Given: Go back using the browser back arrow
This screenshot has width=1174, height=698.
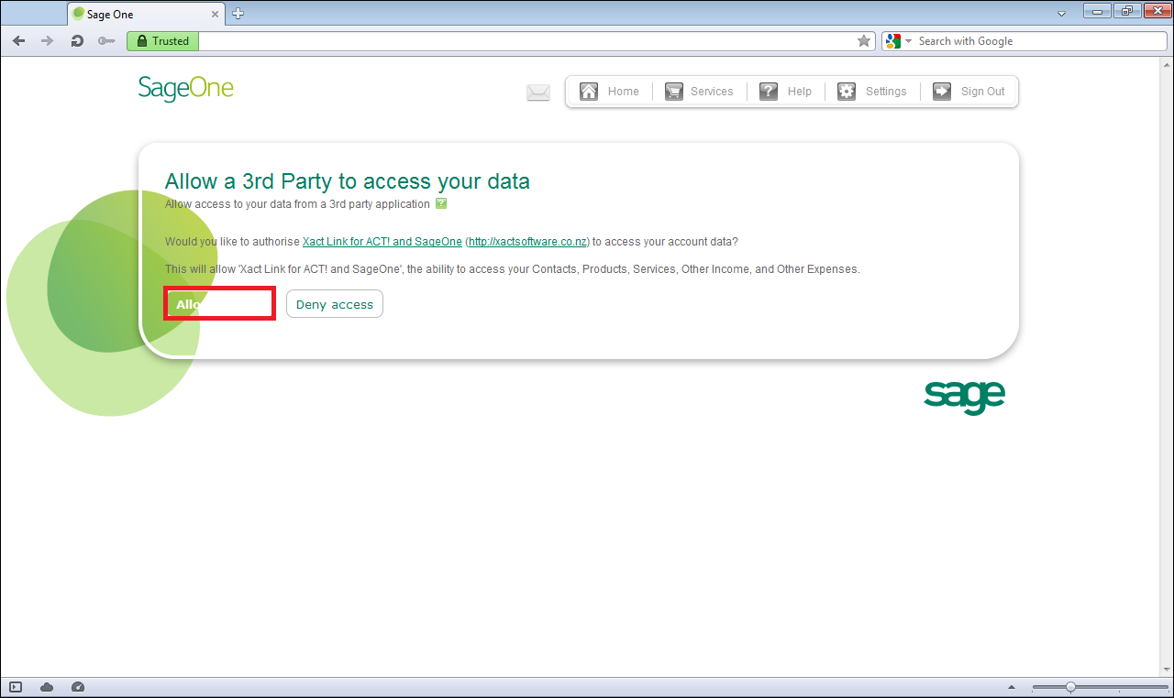Looking at the screenshot, I should pyautogui.click(x=19, y=41).
